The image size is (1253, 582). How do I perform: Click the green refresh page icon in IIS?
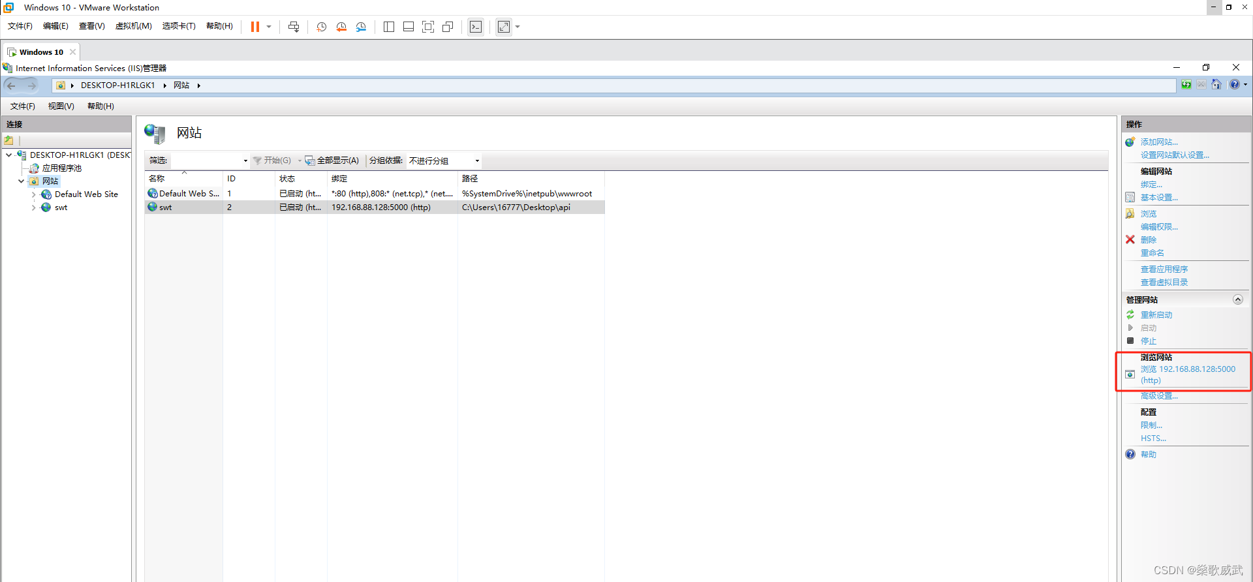1186,85
